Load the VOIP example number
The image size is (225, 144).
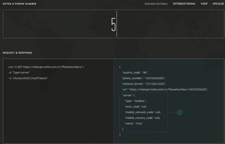pos(204,4)
